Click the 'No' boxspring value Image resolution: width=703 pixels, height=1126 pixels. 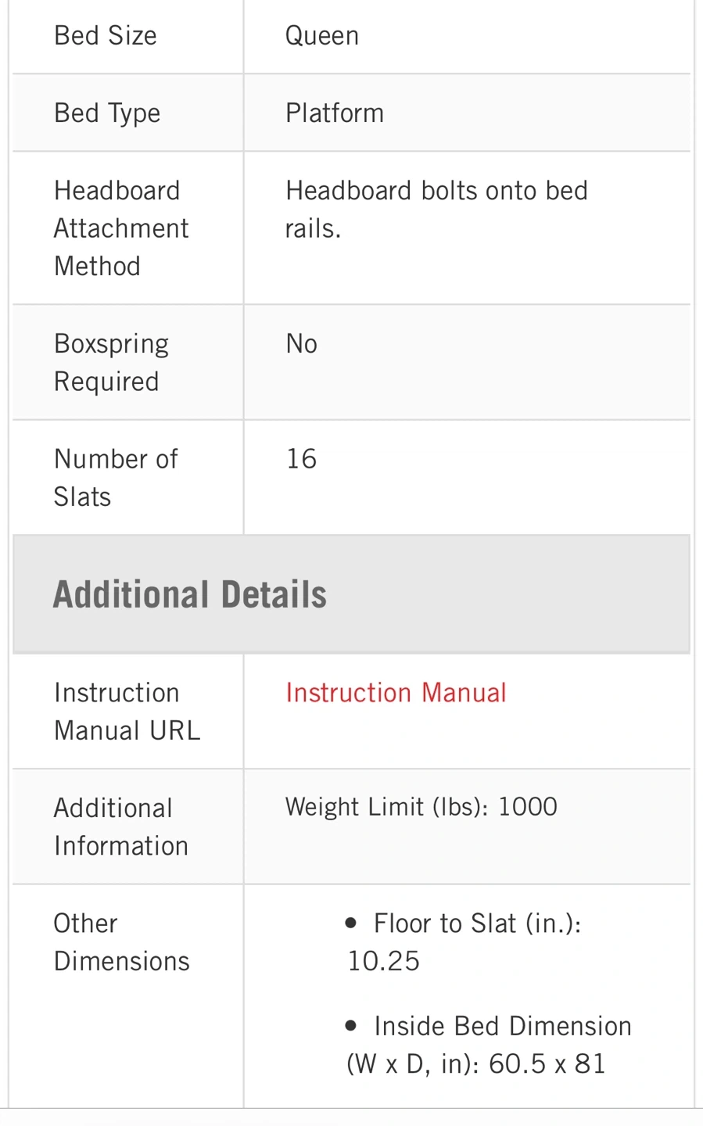(x=301, y=344)
